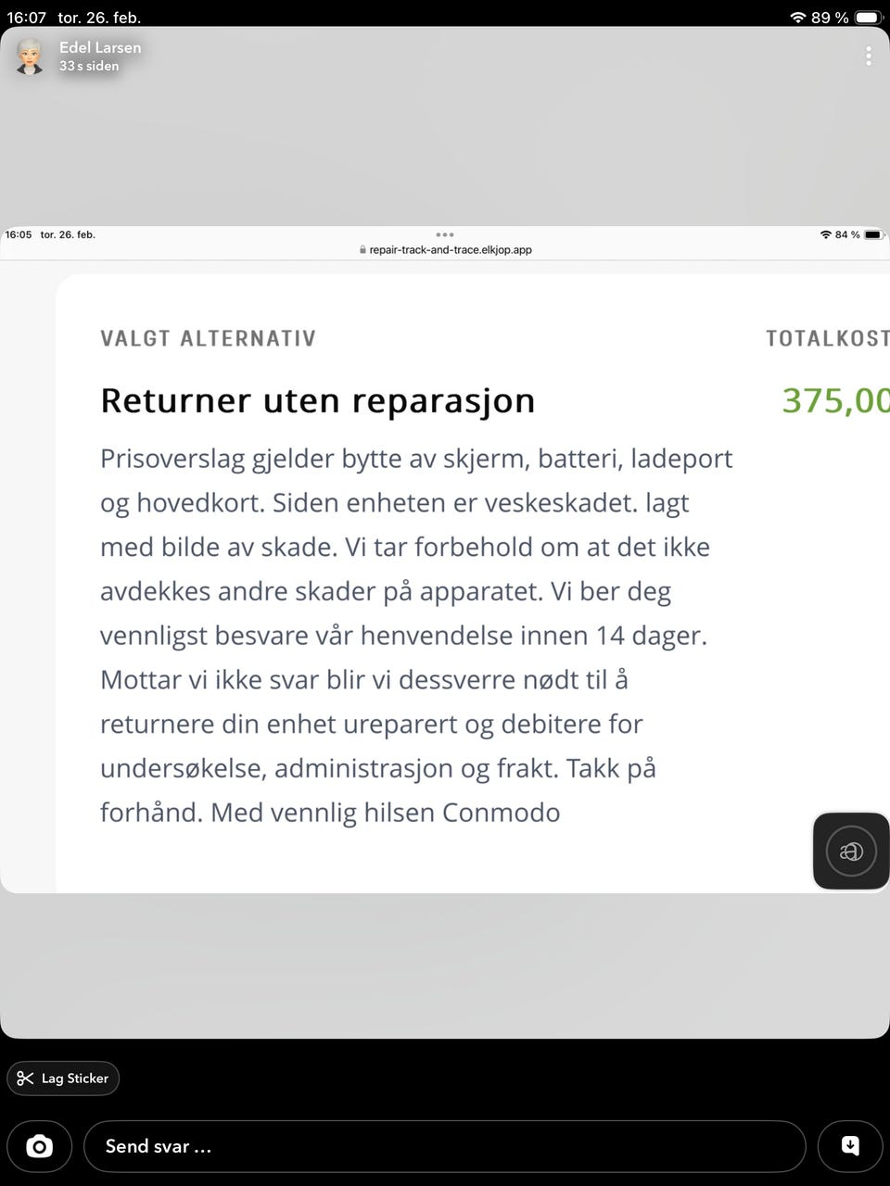The image size is (890, 1186).
Task: Tap the scissors Lag Sticker button
Action: point(63,1078)
